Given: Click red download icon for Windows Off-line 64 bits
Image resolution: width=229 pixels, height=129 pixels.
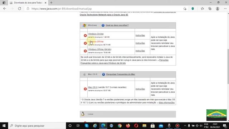Looking at the screenshot, I should pyautogui.click(x=85, y=51).
